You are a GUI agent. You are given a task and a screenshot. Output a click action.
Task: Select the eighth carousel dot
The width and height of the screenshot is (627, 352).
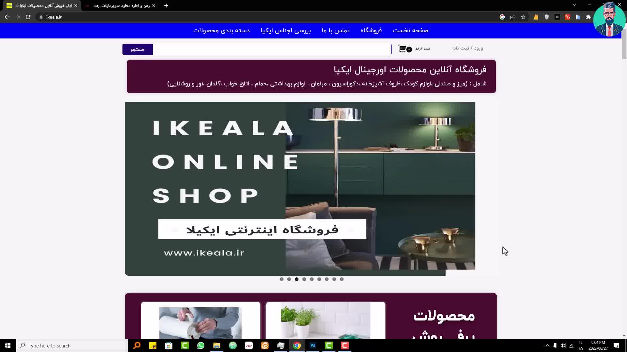pos(334,279)
